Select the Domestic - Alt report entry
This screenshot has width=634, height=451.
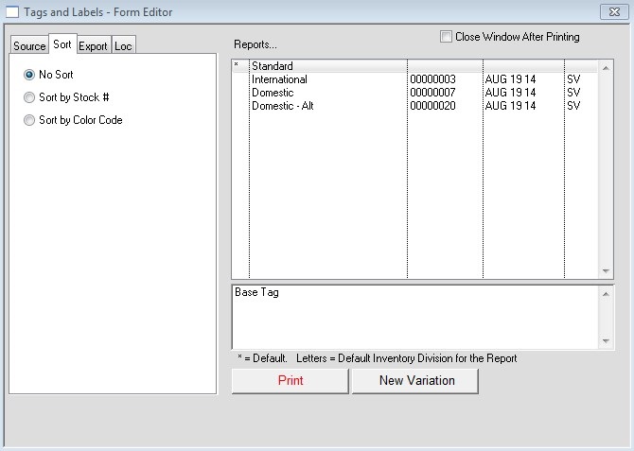(414, 106)
